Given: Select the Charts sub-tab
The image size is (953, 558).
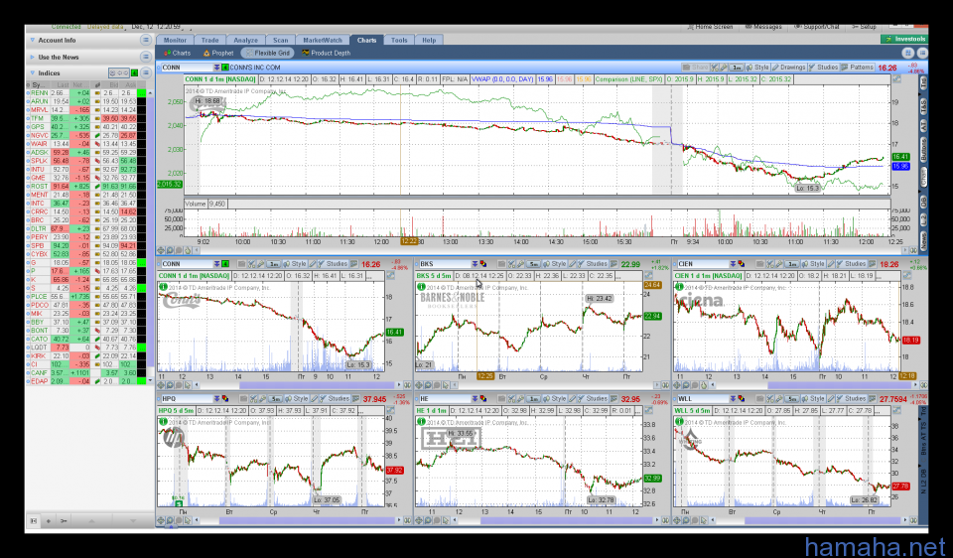Looking at the screenshot, I should pos(177,53).
